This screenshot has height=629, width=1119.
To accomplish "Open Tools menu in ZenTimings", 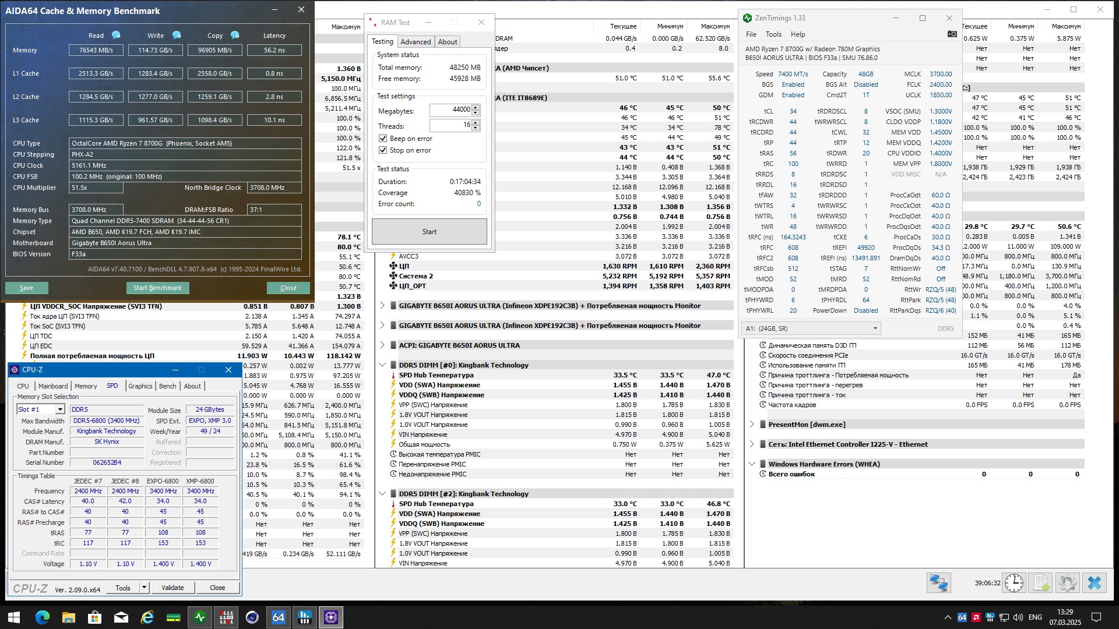I will (x=773, y=34).
